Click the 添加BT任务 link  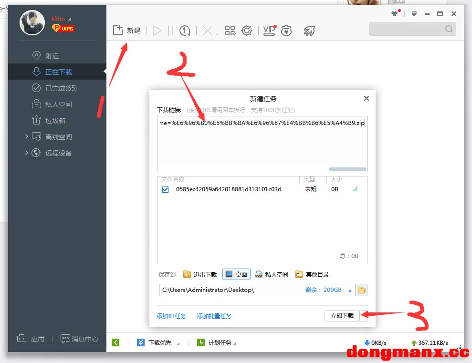(171, 316)
